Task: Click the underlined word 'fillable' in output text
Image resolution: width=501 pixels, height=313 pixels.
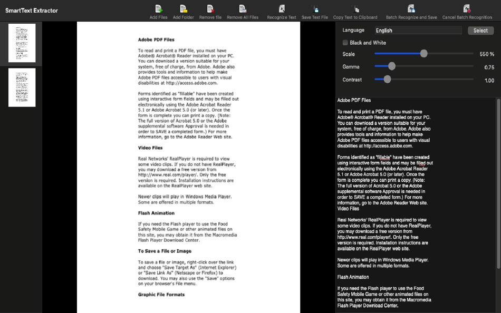Action: tap(383, 157)
